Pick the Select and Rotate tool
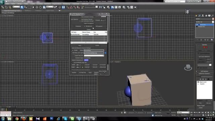The image size is (215, 121). point(40,7)
